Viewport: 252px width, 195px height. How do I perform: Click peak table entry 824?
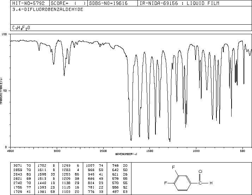pos(91,183)
